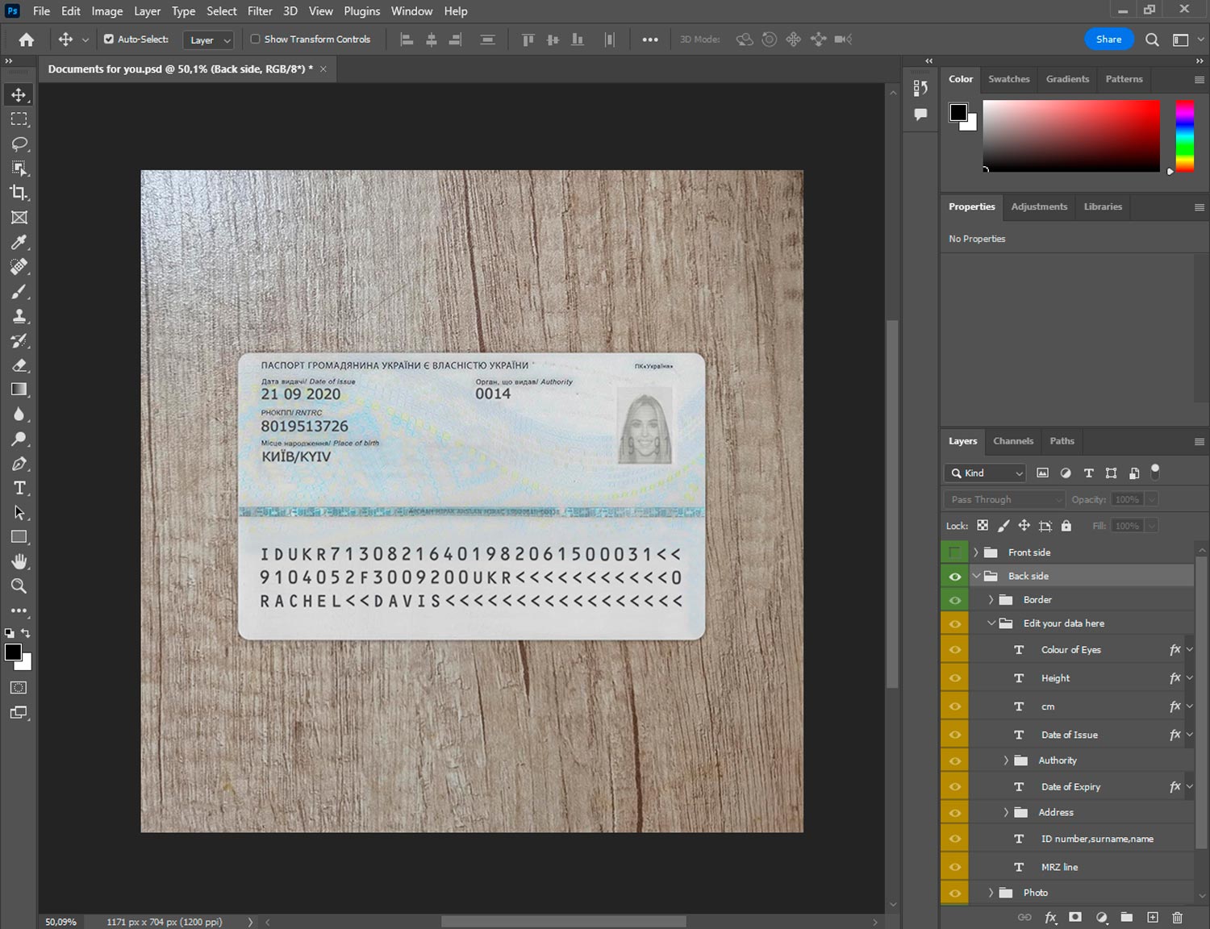Open the Filter menu

260,11
